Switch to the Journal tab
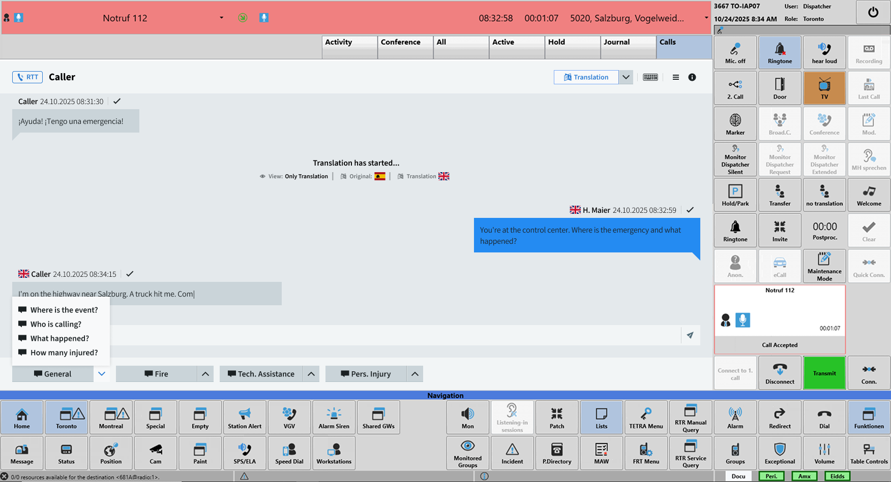The image size is (891, 482). pos(628,47)
